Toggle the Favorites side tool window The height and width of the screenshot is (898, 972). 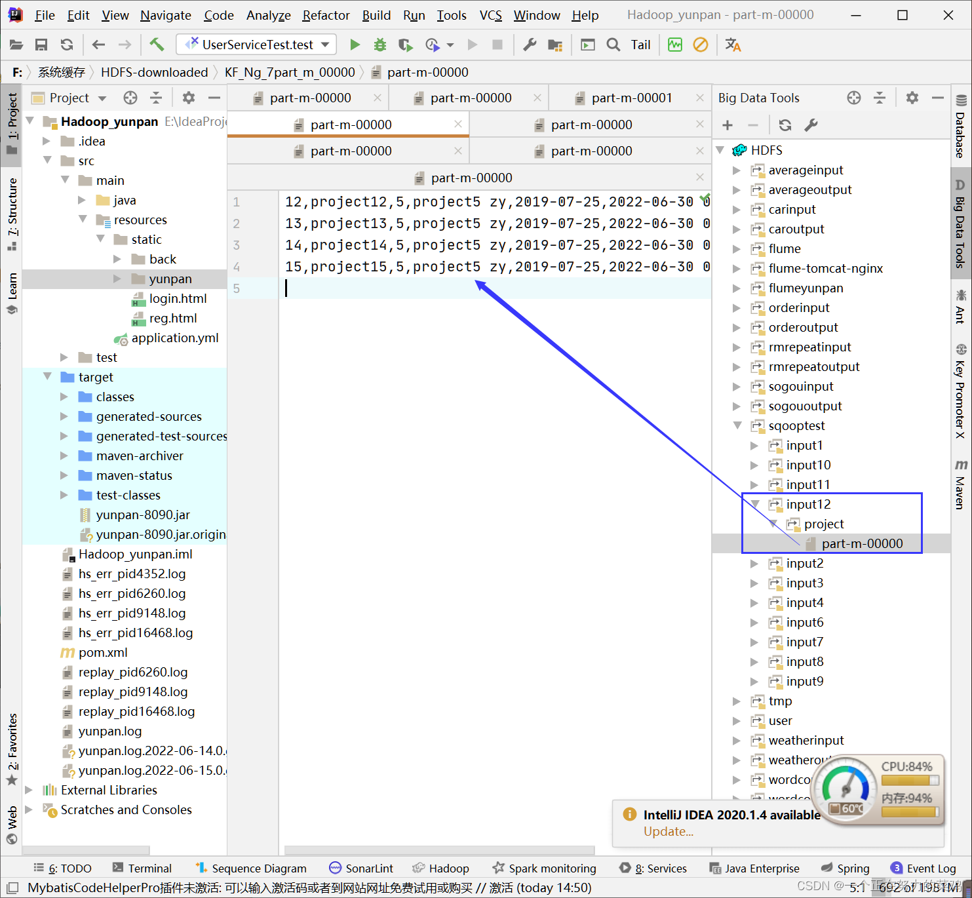pos(12,749)
